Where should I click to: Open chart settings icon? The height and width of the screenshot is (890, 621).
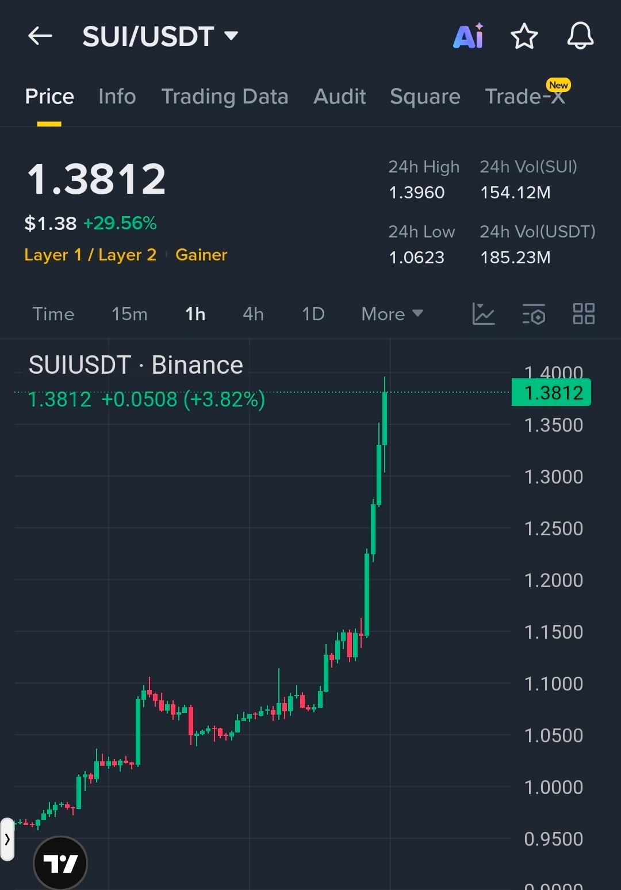pos(534,314)
